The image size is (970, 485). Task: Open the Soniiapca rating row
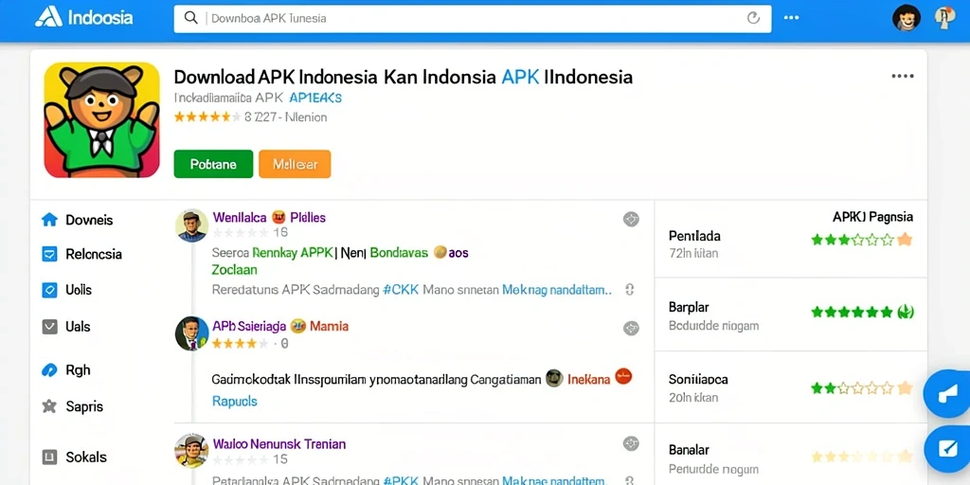(x=791, y=387)
